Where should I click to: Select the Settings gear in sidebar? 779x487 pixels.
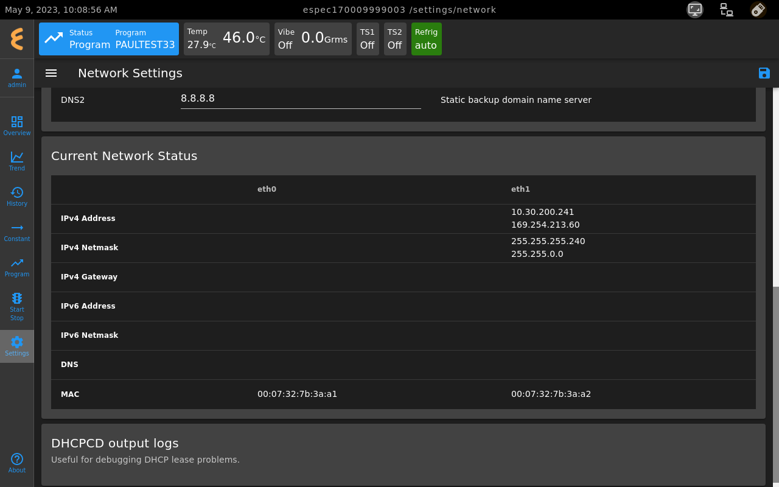click(17, 346)
